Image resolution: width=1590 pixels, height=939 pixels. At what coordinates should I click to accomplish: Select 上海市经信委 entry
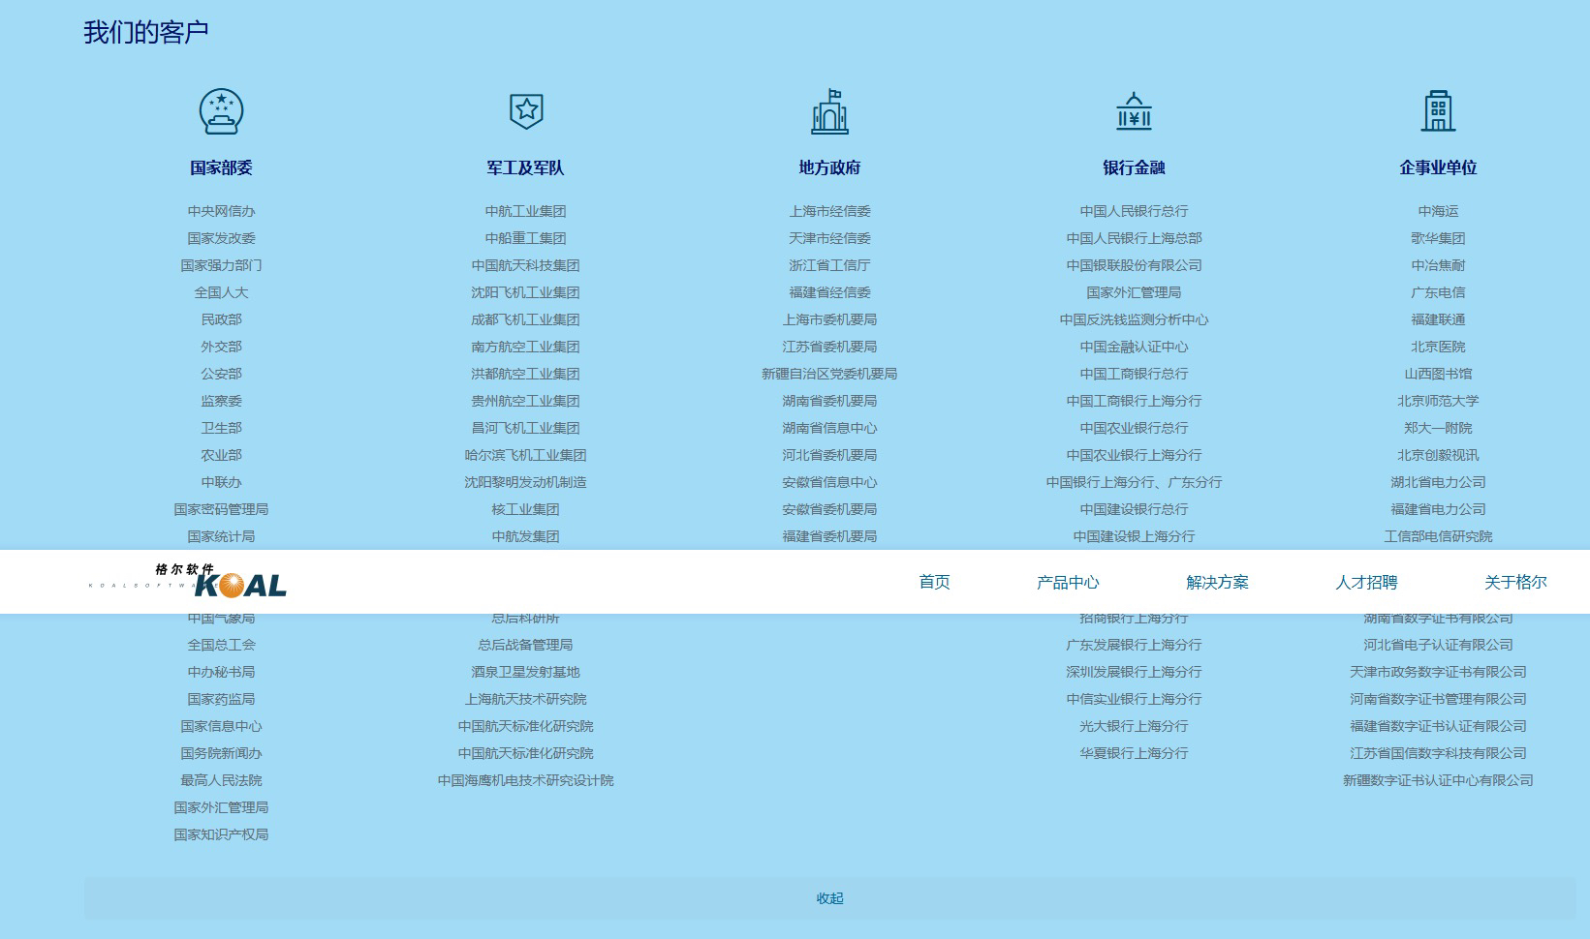tap(829, 211)
